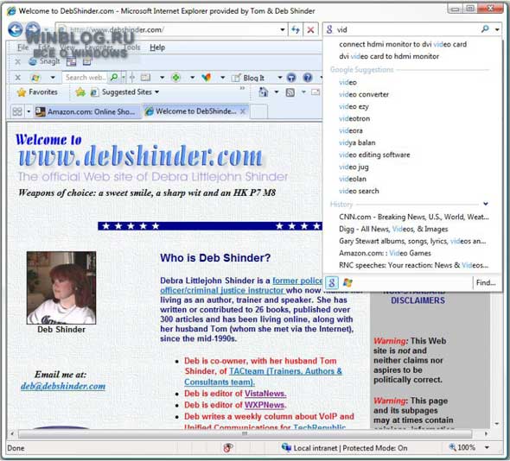Viewport: 510px width, 461px height.
Task: Stop loading with the red X icon
Action: coord(310,30)
